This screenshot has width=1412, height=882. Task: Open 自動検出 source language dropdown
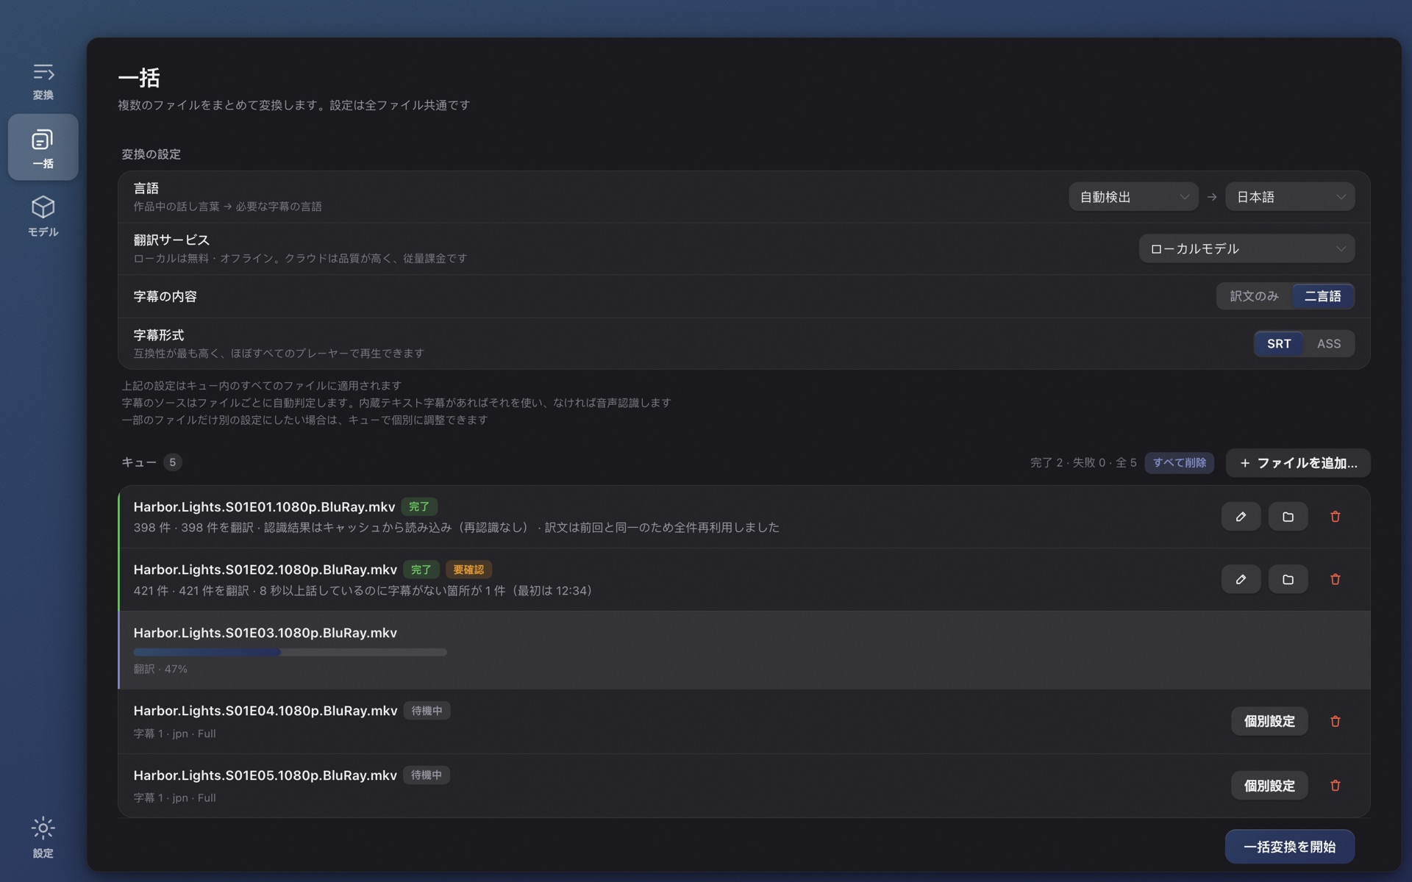coord(1133,197)
